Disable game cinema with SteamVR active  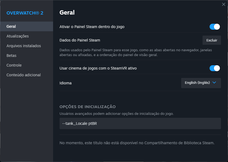pyautogui.click(x=214, y=68)
